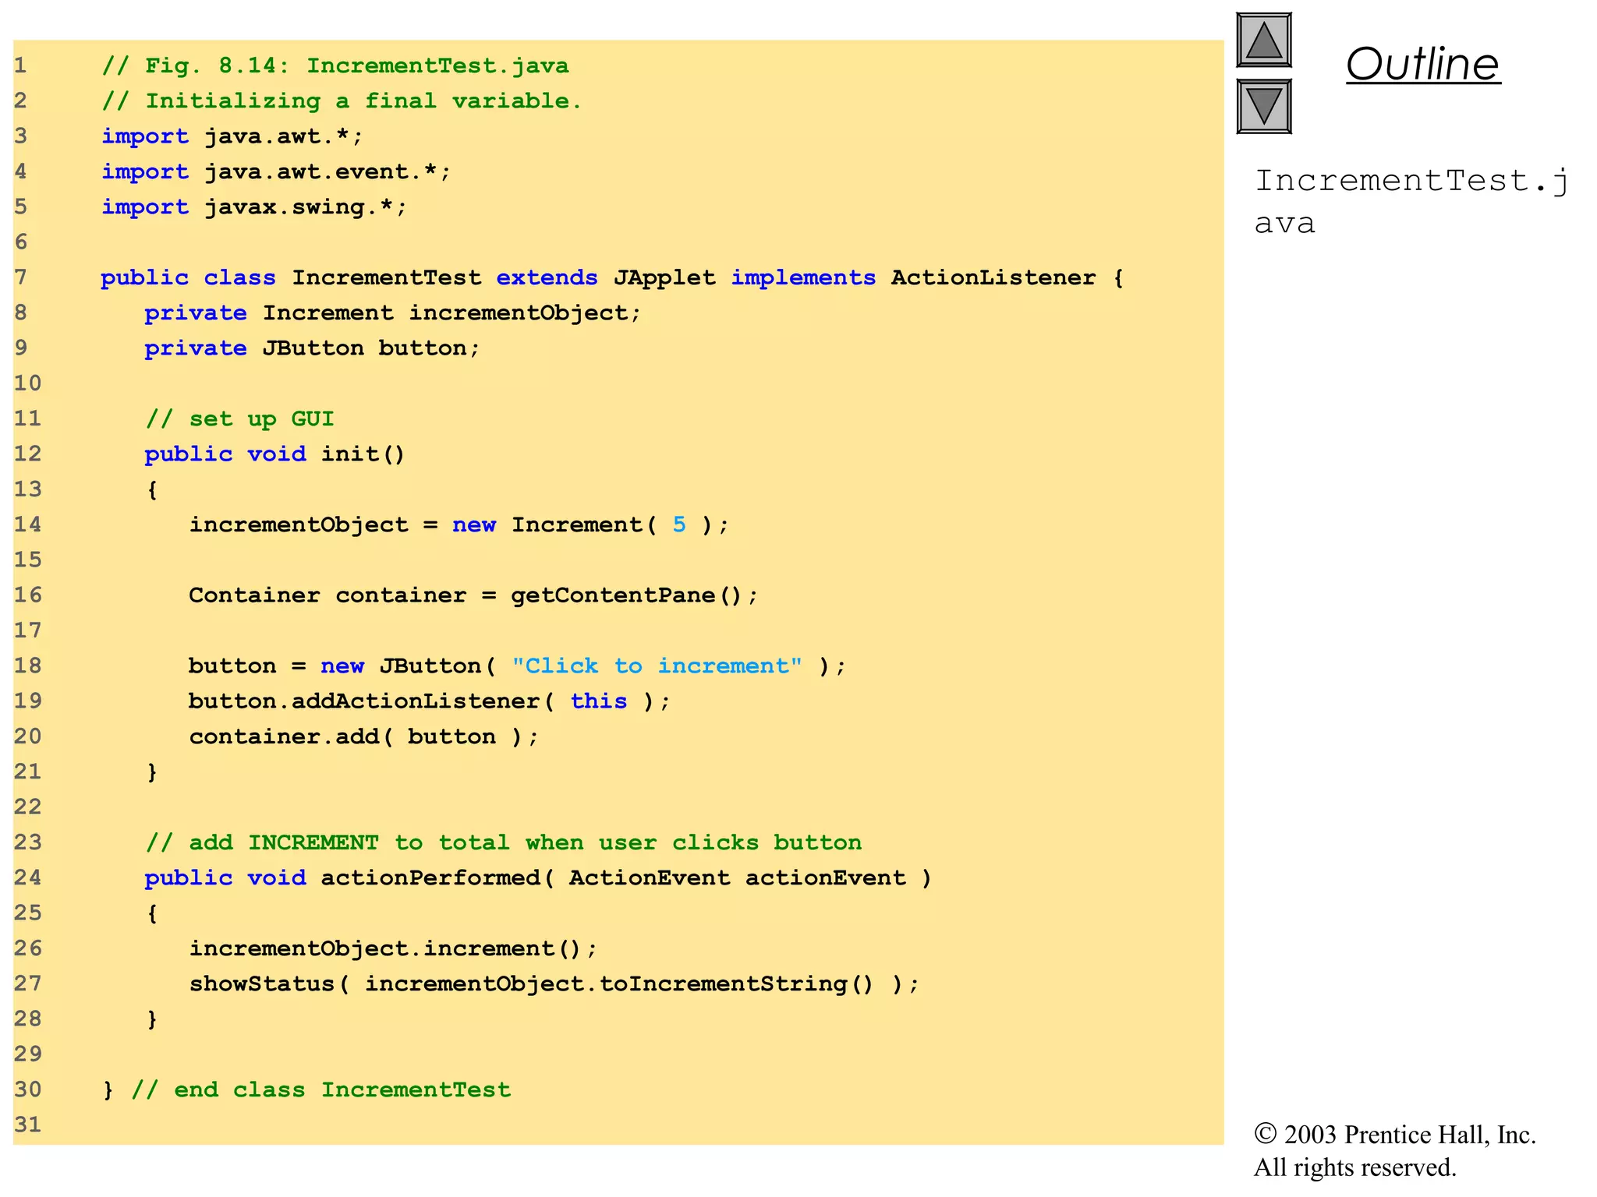Click the 'container.add( button )' line

point(363,736)
